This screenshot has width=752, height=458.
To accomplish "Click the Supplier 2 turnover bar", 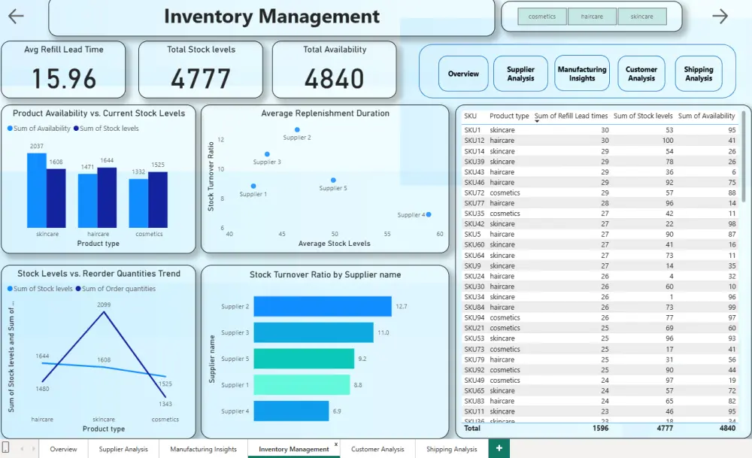I will 323,306.
